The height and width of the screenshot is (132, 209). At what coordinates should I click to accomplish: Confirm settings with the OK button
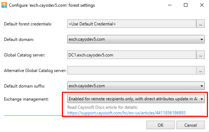161,125
